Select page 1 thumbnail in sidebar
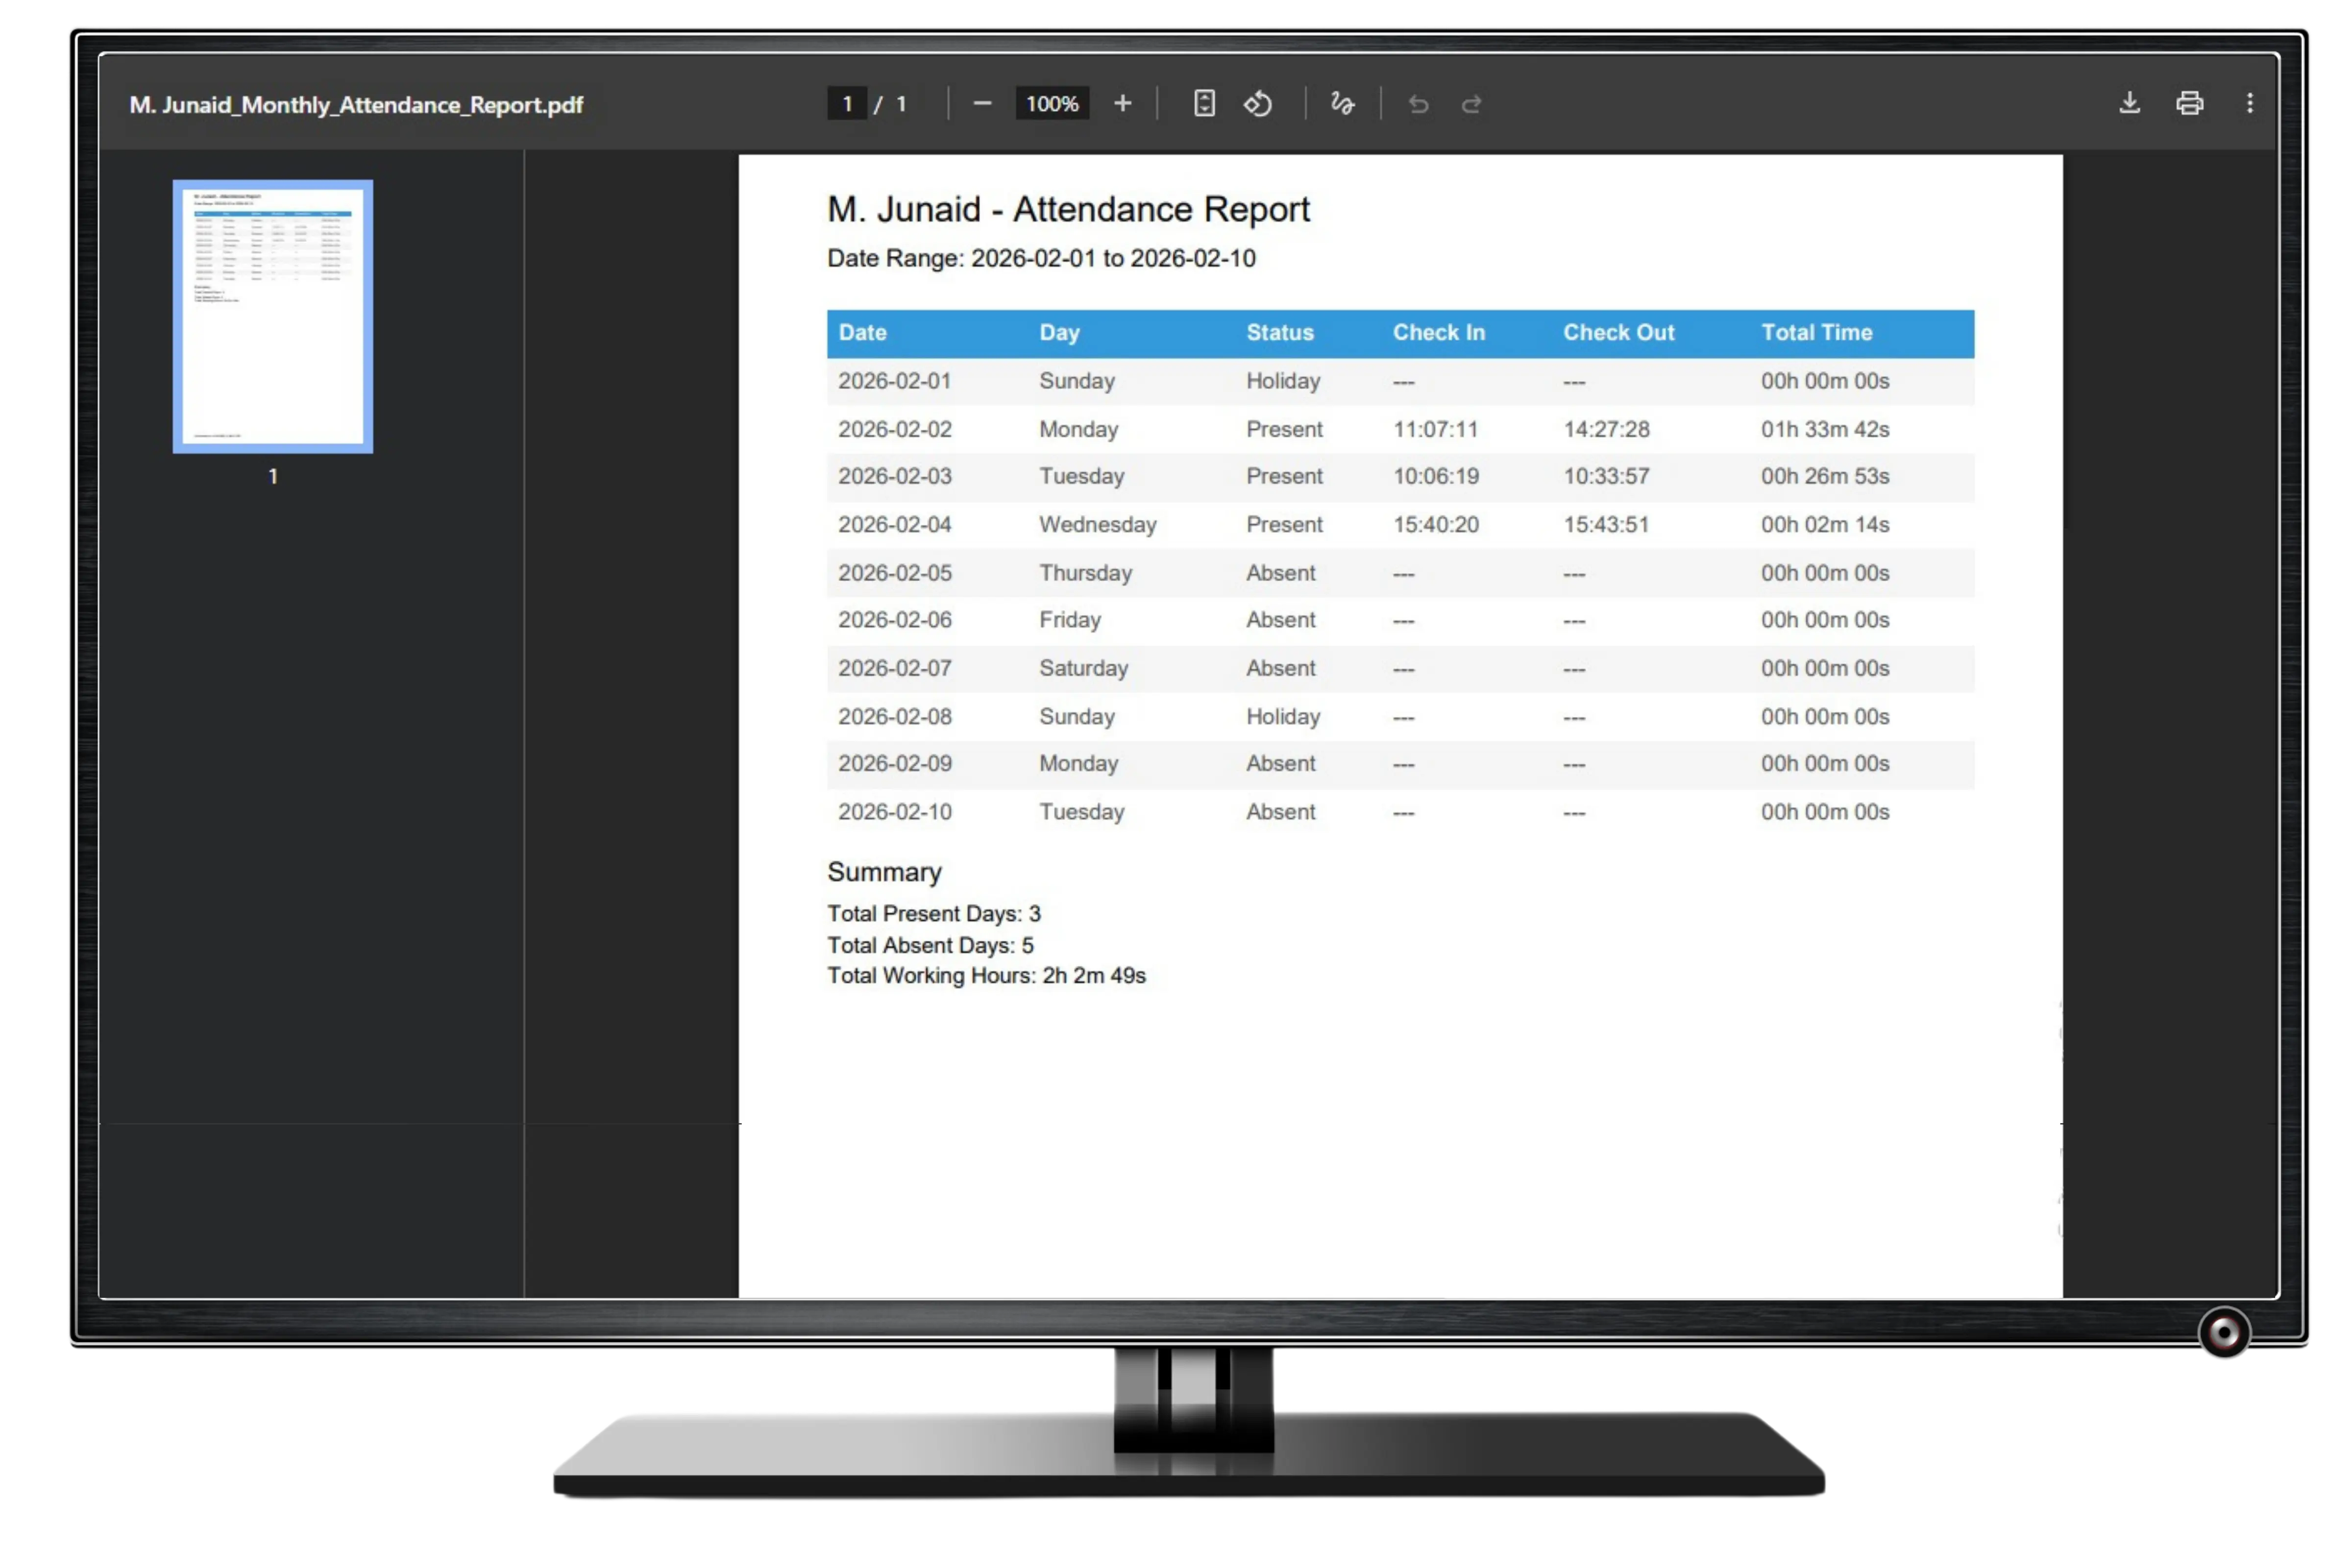2352x1568 pixels. pos(273,316)
